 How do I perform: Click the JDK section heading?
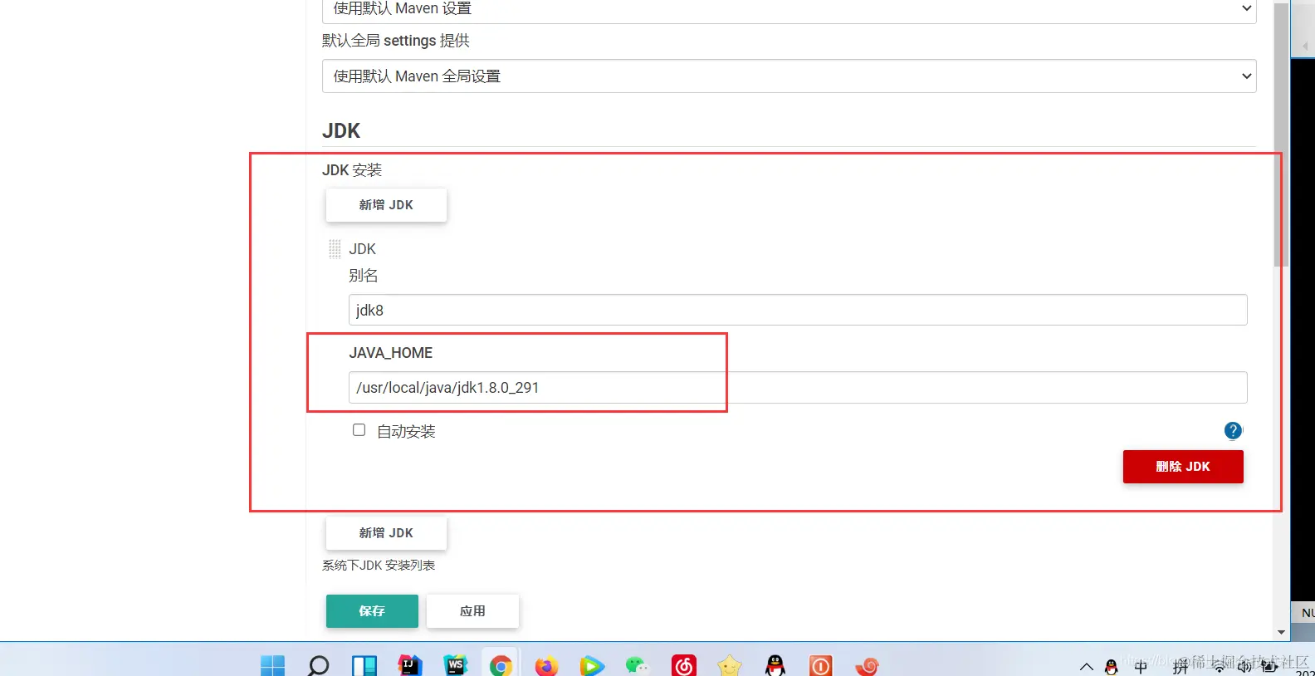tap(341, 131)
